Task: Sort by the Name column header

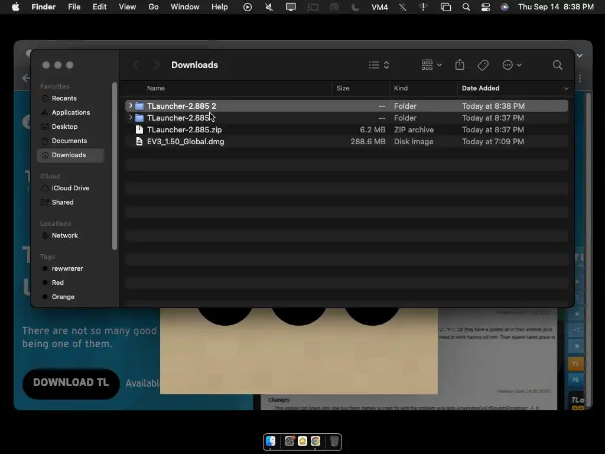Action: pos(156,89)
